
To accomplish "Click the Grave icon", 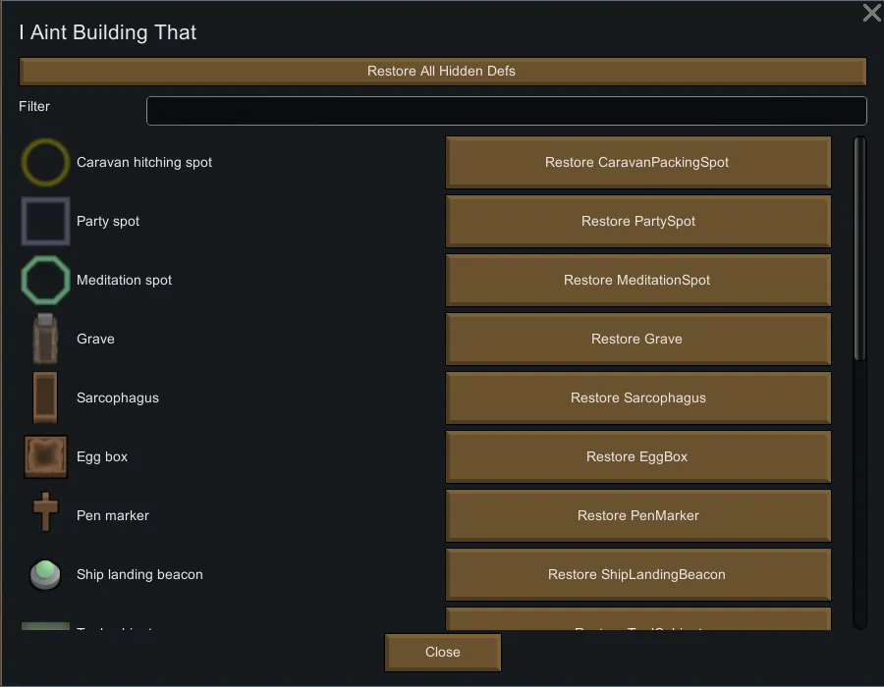I will tap(45, 340).
